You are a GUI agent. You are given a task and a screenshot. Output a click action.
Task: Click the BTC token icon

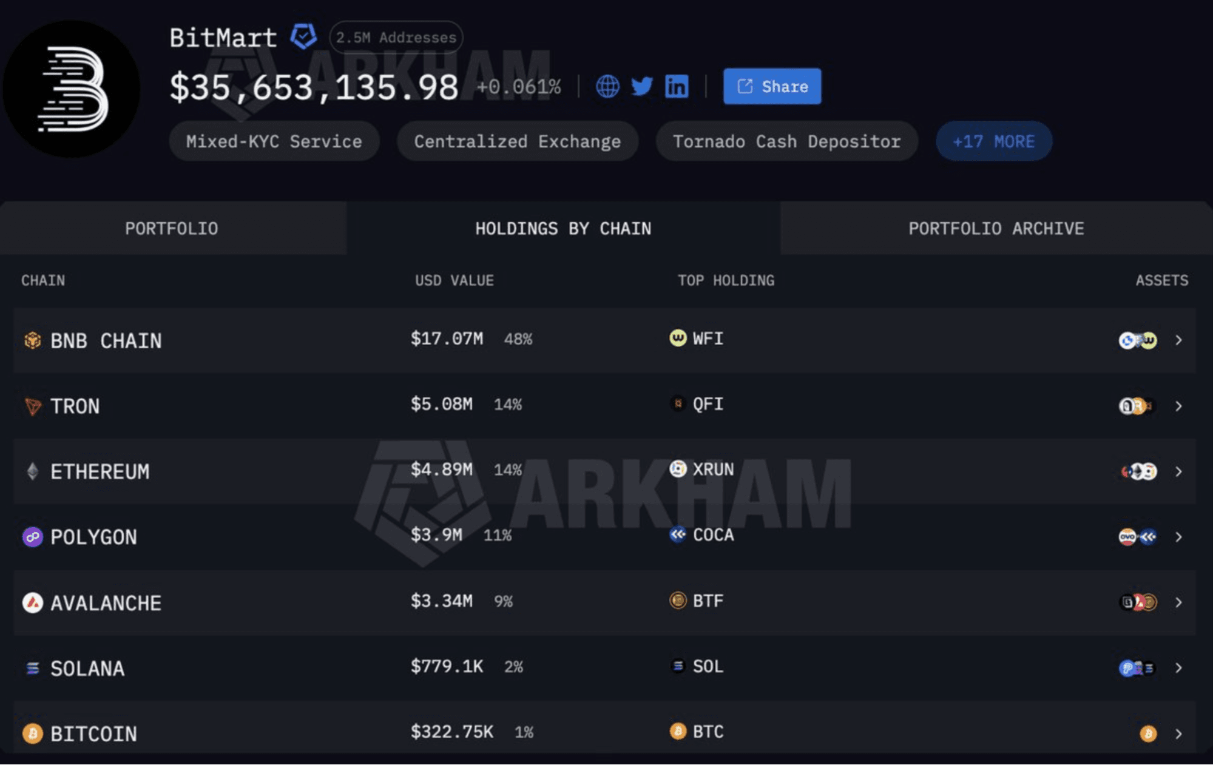coord(678,731)
